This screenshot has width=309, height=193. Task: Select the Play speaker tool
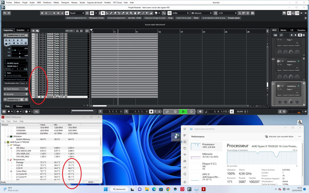[x=147, y=13]
